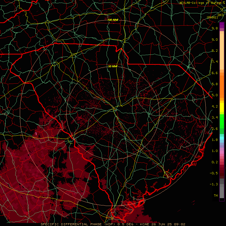Click the [PHAS] units label above the legend
226x226 pixels.
tap(212, 17)
